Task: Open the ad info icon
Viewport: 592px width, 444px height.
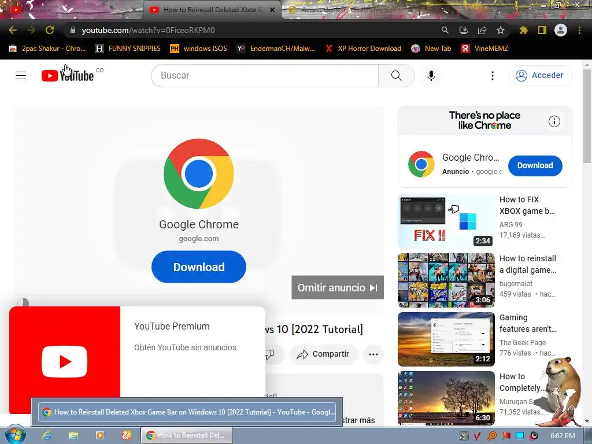Action: click(x=554, y=121)
